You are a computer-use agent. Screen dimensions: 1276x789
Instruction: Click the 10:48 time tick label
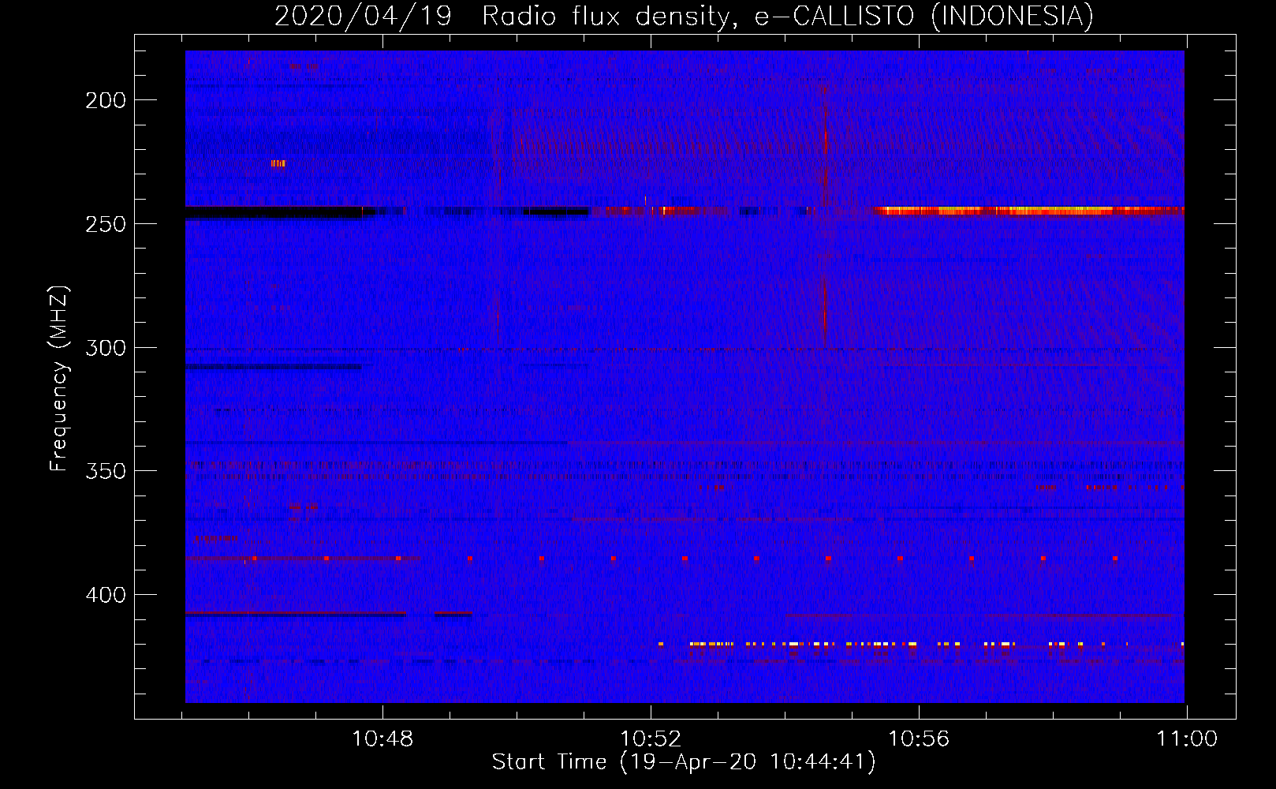pos(382,739)
